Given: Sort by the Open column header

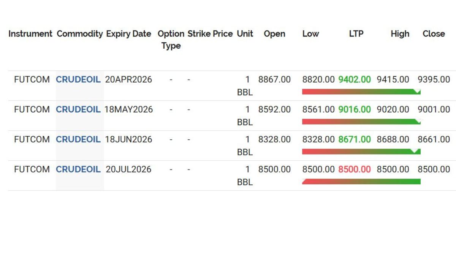Looking at the screenshot, I should (x=275, y=34).
